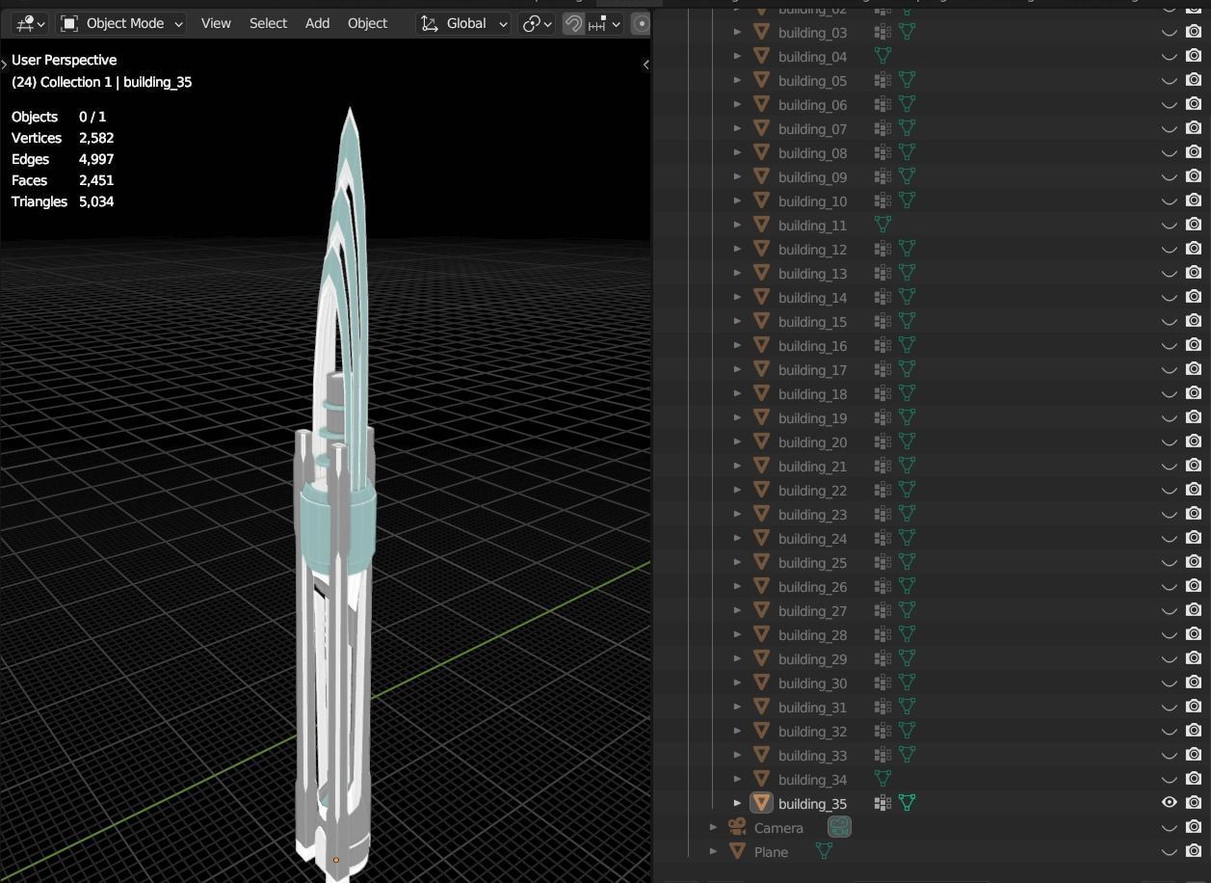Select the building_09 row name
This screenshot has height=883, width=1211.
[812, 177]
